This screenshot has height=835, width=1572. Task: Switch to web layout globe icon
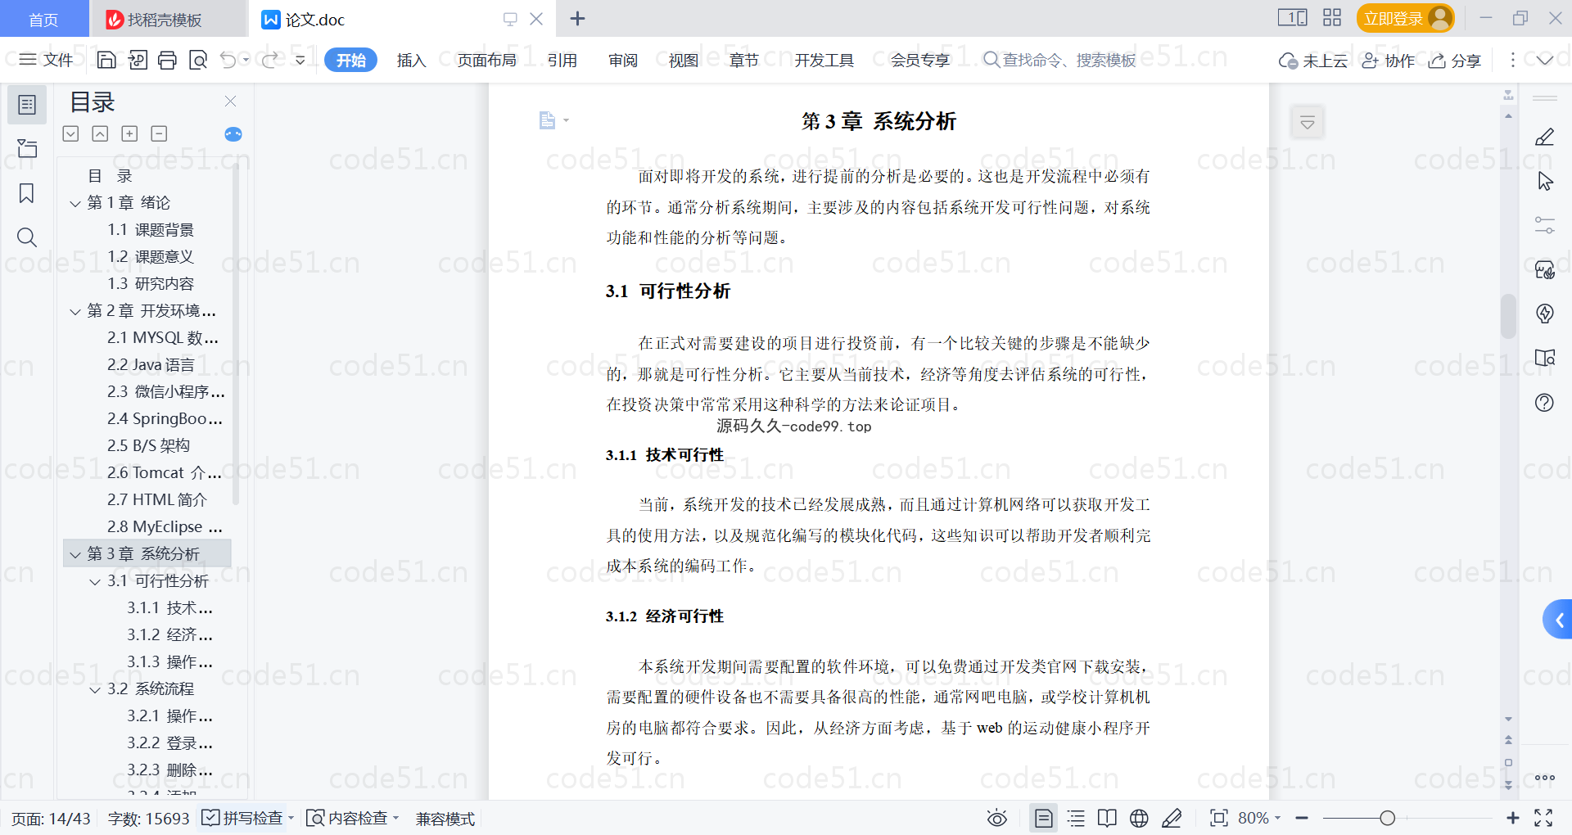pos(1139,818)
